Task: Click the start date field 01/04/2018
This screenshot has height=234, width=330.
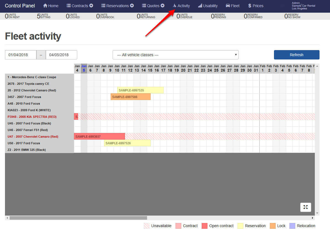Action: (x=21, y=55)
